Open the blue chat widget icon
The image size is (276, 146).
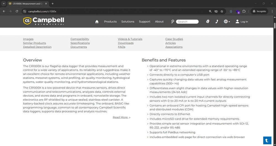267,141
